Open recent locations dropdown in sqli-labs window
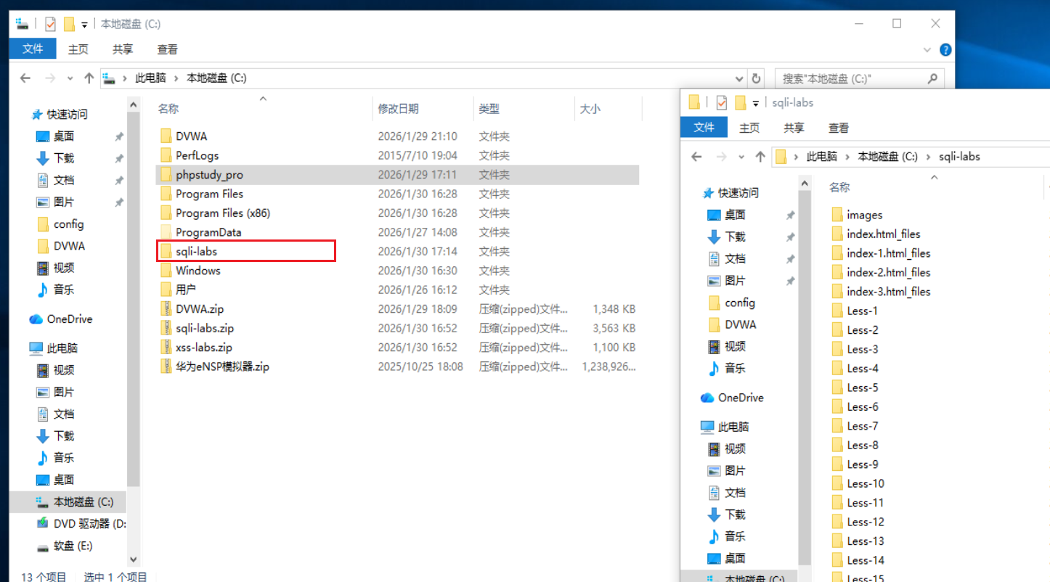Image resolution: width=1050 pixels, height=582 pixels. (x=741, y=156)
